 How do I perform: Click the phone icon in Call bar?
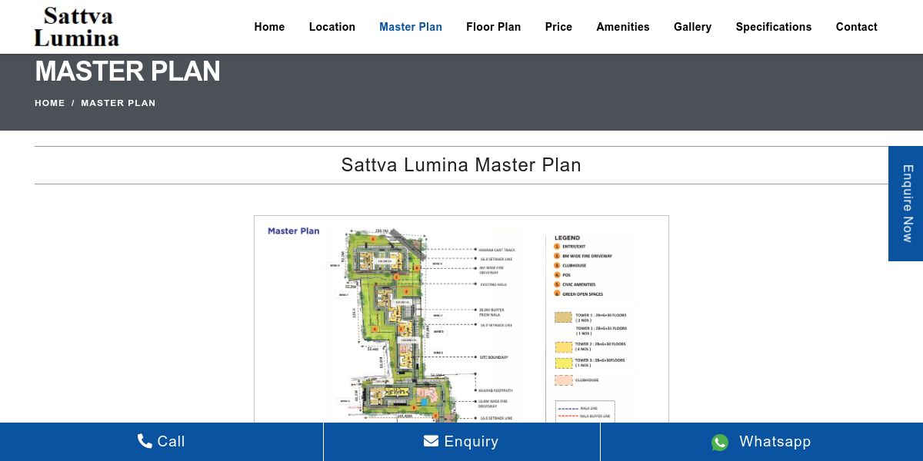(x=145, y=441)
